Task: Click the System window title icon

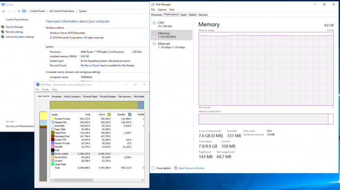Action: pyautogui.click(x=3, y=4)
